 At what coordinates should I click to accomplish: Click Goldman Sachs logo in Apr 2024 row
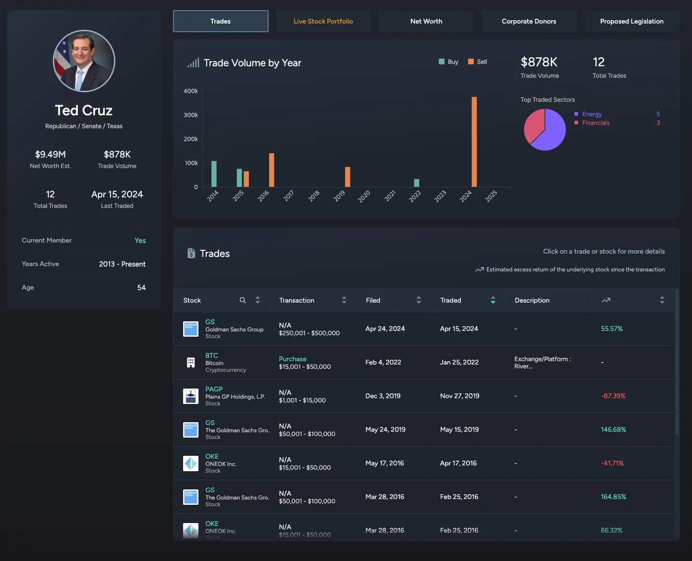point(191,329)
